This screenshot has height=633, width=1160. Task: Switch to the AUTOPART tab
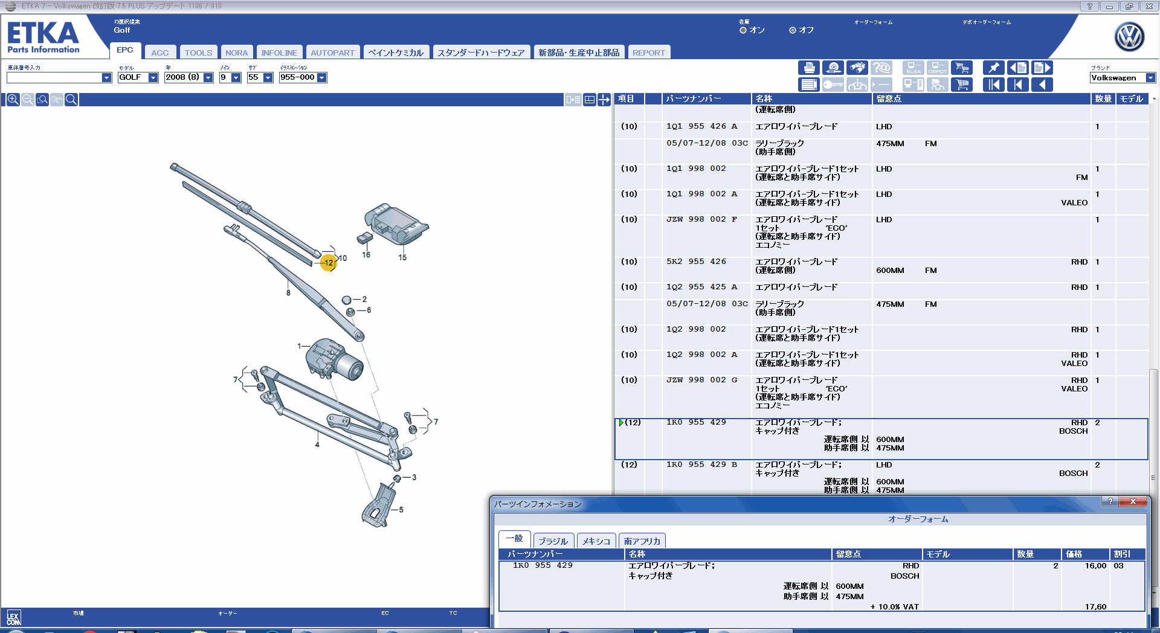[x=332, y=53]
